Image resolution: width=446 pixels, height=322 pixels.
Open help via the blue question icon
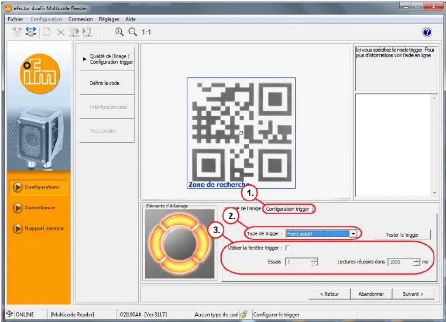tap(427, 32)
